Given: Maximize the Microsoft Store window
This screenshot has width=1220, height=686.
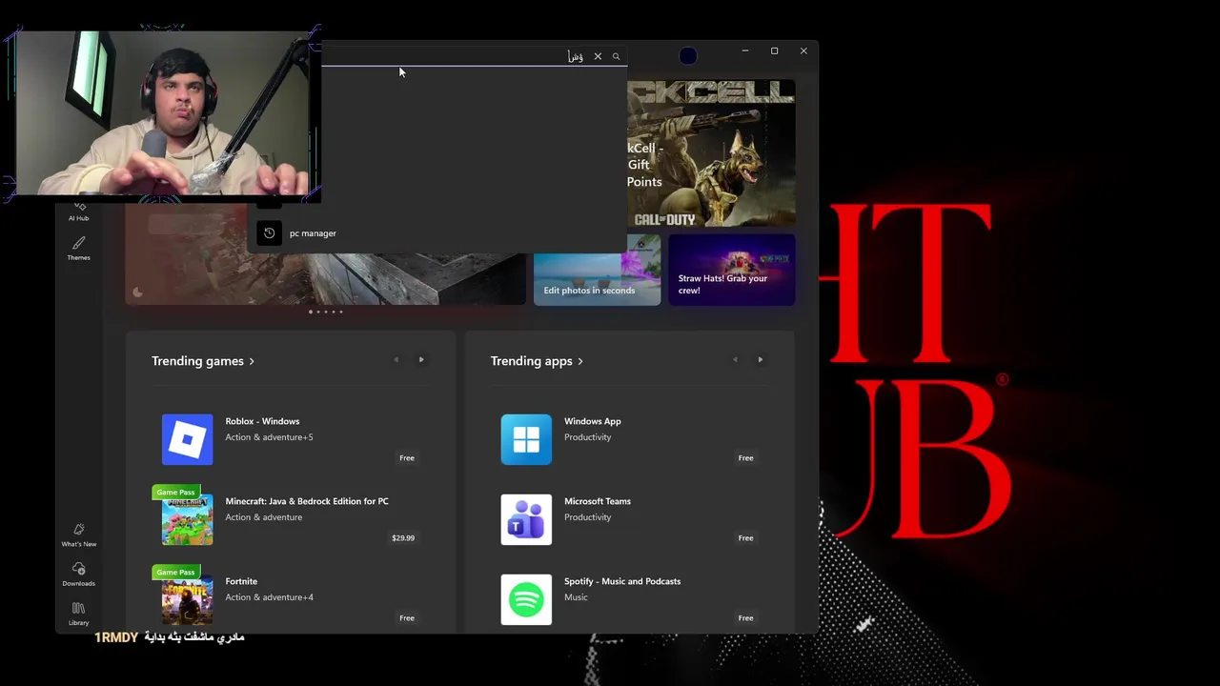Looking at the screenshot, I should point(774,51).
